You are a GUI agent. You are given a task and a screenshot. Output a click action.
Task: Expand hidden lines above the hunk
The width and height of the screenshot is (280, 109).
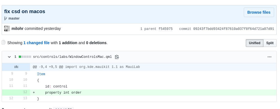tap(16, 67)
